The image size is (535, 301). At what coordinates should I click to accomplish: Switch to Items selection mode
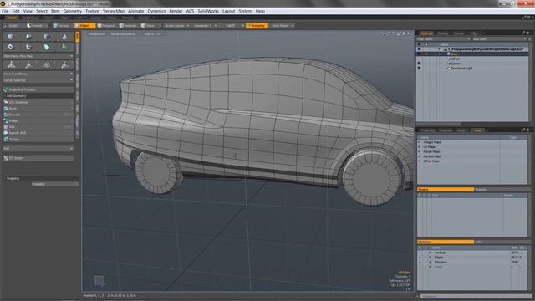(x=150, y=26)
